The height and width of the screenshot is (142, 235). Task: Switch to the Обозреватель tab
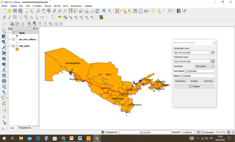click(24, 128)
